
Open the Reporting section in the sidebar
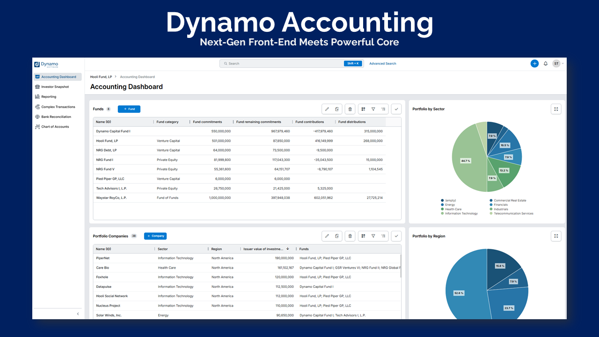[49, 96]
